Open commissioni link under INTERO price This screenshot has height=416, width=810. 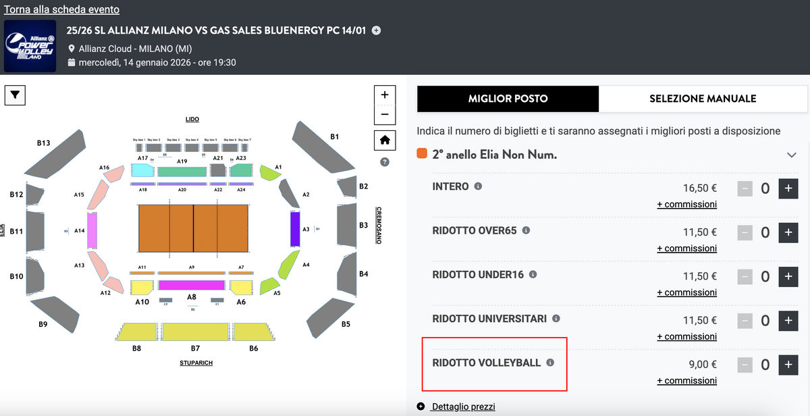pyautogui.click(x=686, y=204)
